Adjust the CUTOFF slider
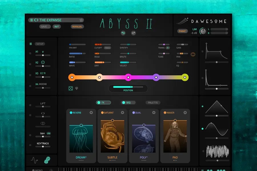This screenshot has height=171, width=257. pos(103,44)
